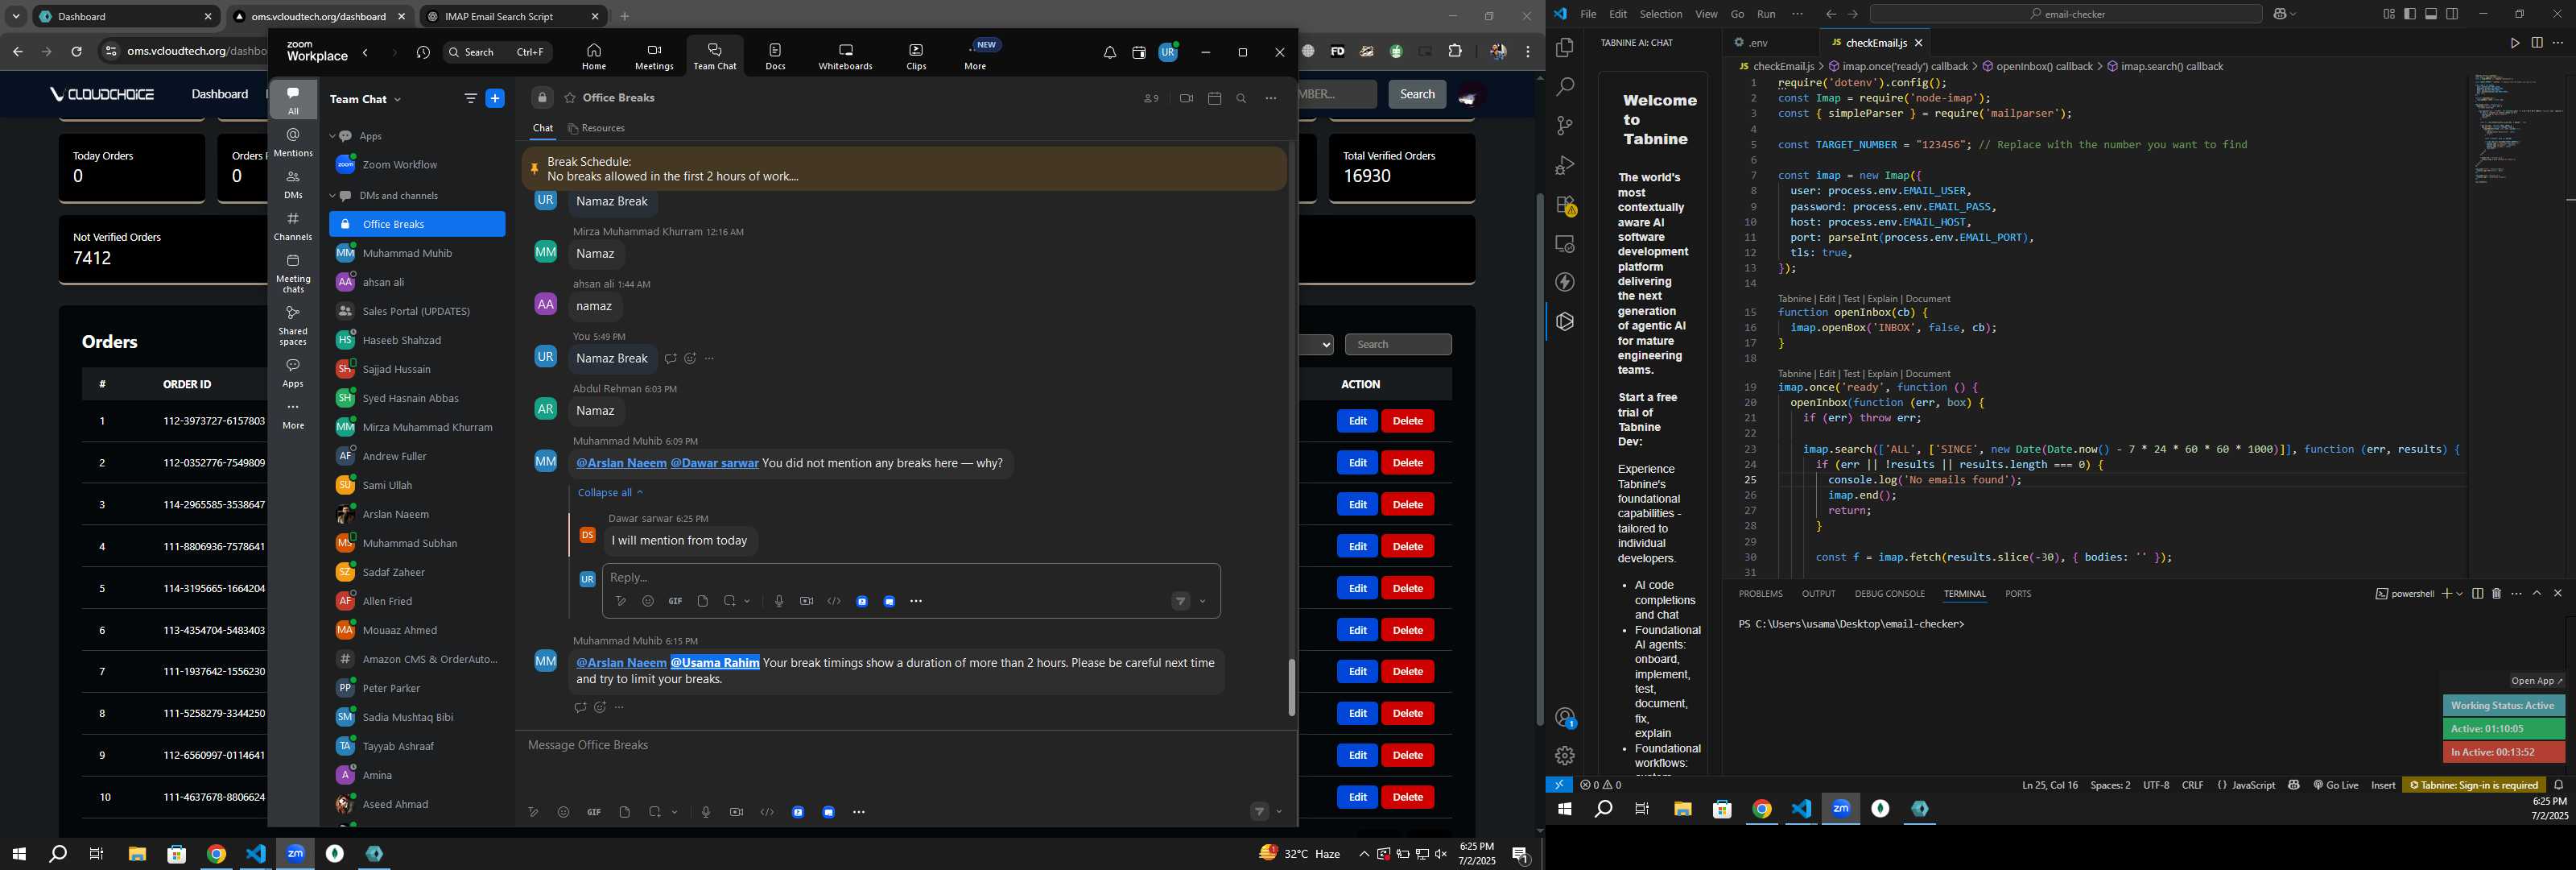Open VS Code Run and Debug view
Screen dimensions: 2576x870
(1565, 165)
